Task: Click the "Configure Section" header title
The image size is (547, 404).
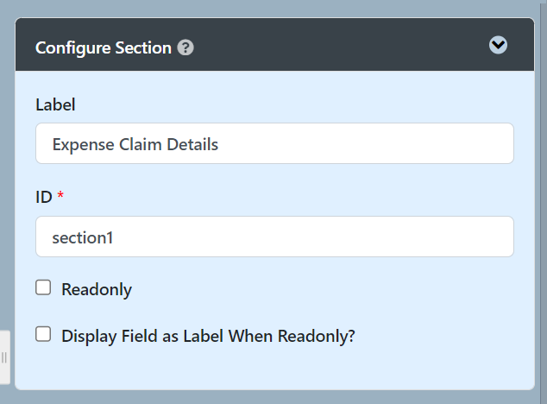Action: click(x=104, y=47)
